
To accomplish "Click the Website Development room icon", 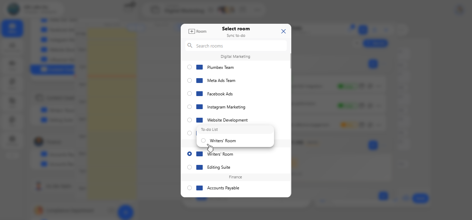I will [x=199, y=120].
